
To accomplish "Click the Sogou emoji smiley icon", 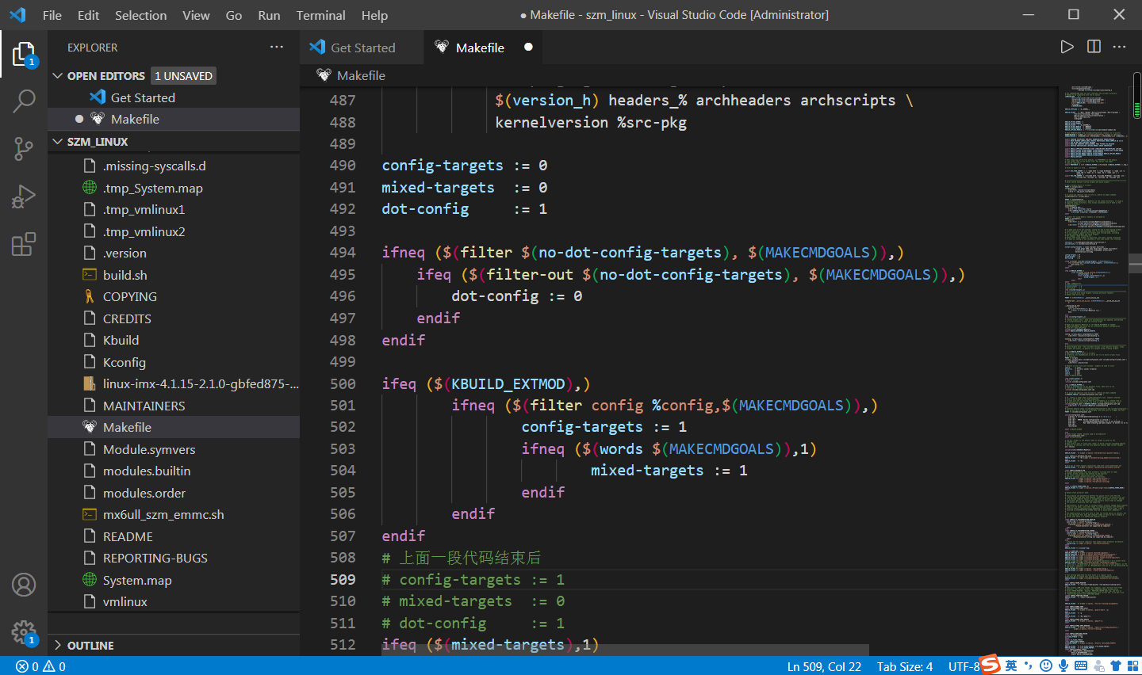I will click(1046, 665).
